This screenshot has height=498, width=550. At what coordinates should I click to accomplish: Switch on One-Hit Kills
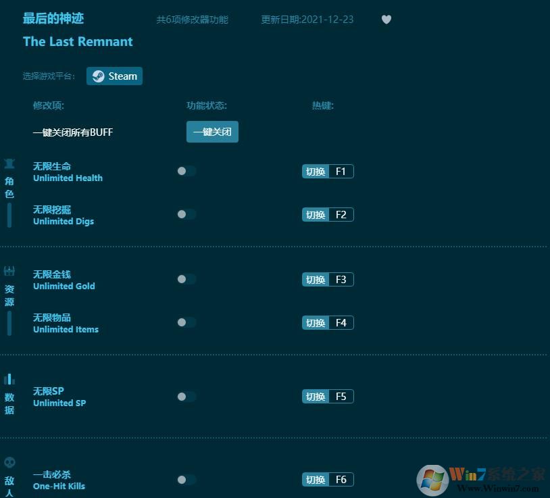click(186, 480)
